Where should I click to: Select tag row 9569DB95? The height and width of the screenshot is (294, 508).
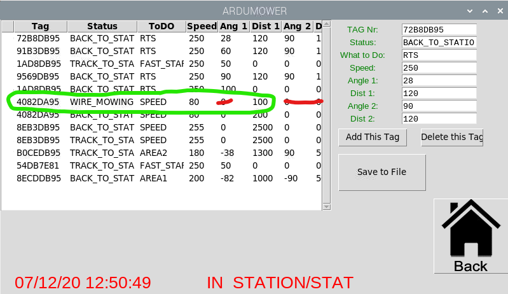pyautogui.click(x=161, y=76)
